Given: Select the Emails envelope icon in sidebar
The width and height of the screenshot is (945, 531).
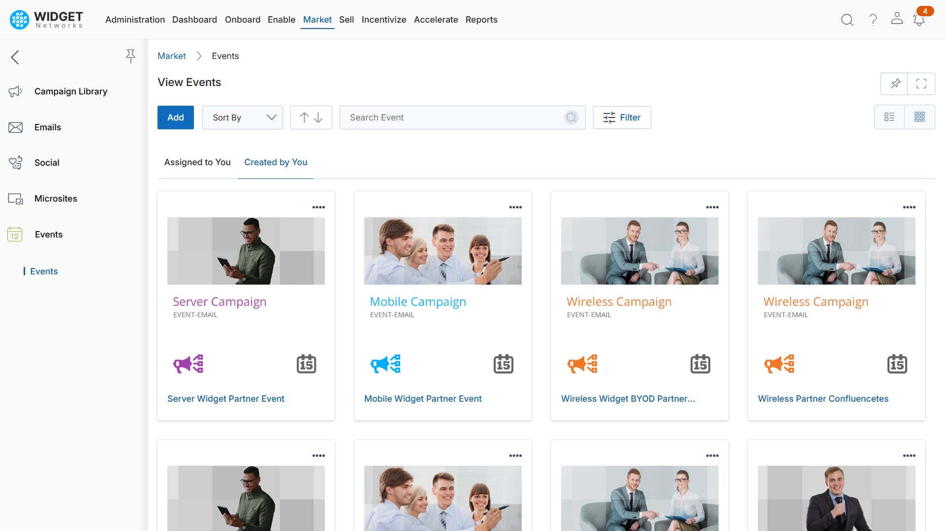Looking at the screenshot, I should tap(15, 127).
